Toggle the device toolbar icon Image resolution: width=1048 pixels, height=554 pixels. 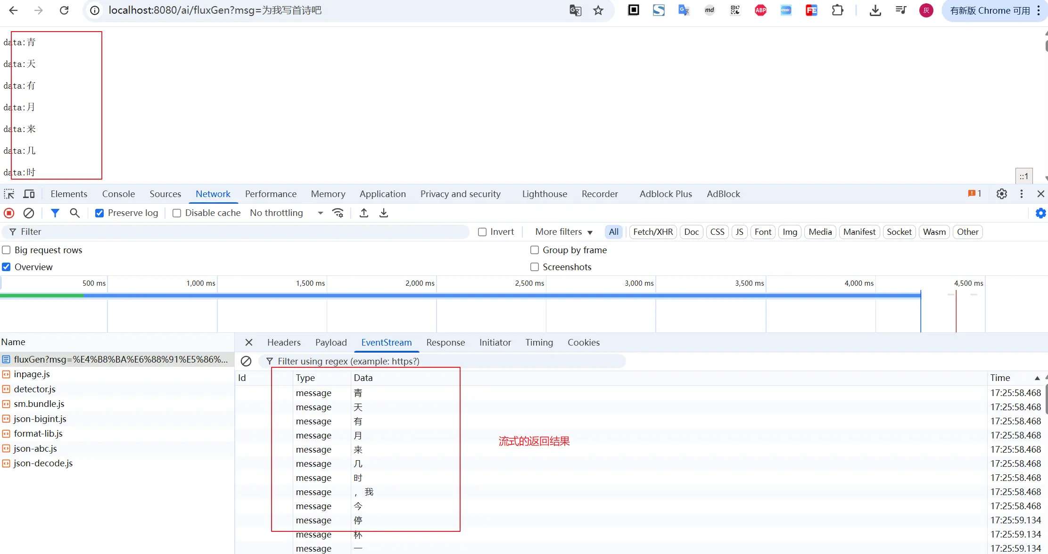29,194
